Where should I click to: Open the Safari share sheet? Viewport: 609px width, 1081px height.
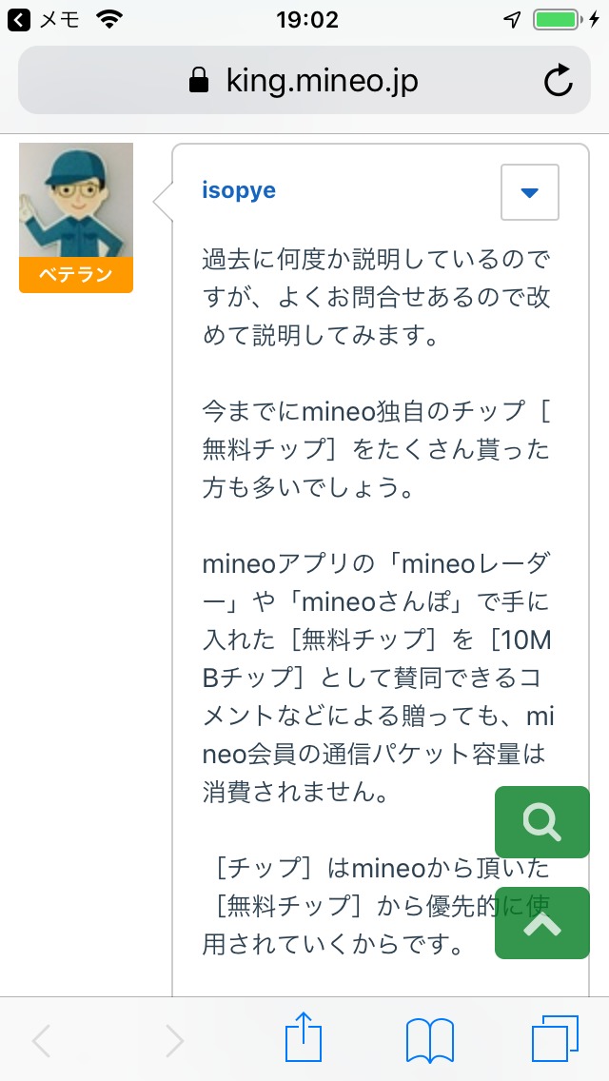tap(304, 1039)
